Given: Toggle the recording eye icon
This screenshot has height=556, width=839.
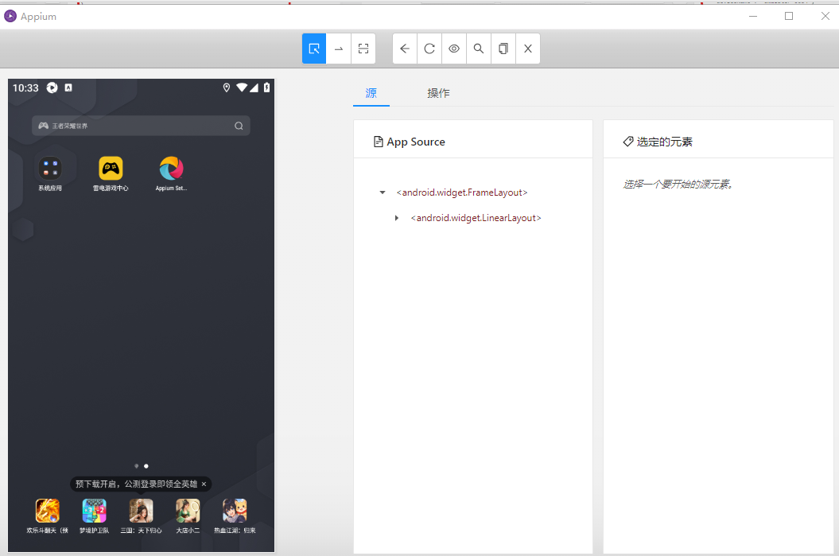Looking at the screenshot, I should click(x=454, y=49).
